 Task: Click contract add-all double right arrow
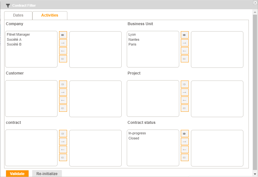(x=63, y=133)
